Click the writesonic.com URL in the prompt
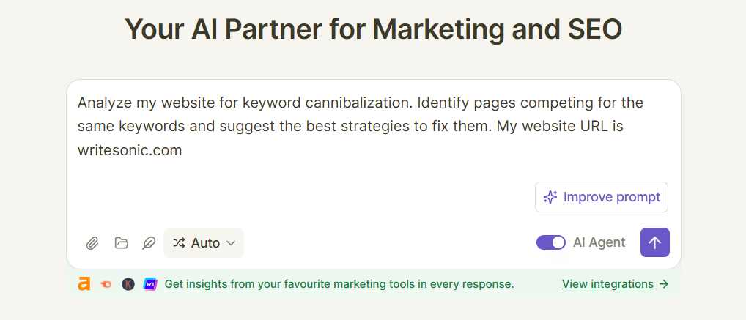 point(130,151)
